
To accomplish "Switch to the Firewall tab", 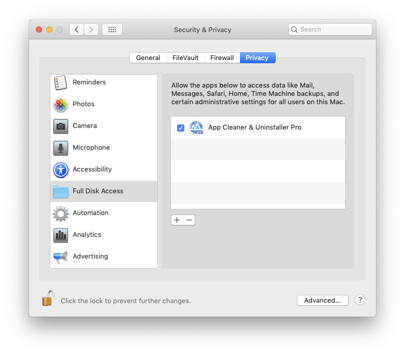I will 222,58.
